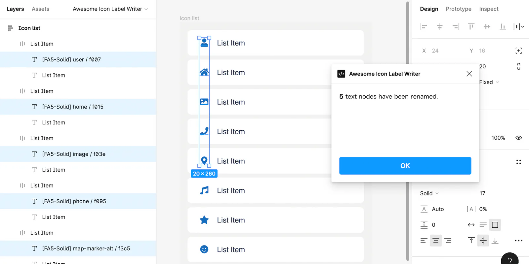The image size is (529, 264).
Task: Click the canvas vertical scrollbar
Action: [x=408, y=131]
